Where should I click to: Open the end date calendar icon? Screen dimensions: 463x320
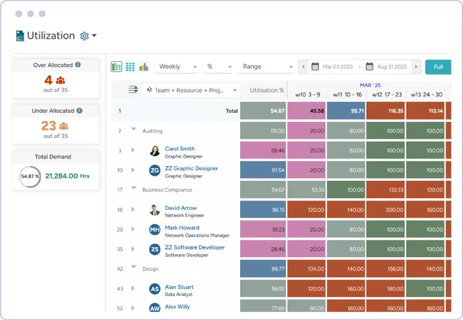(x=369, y=67)
